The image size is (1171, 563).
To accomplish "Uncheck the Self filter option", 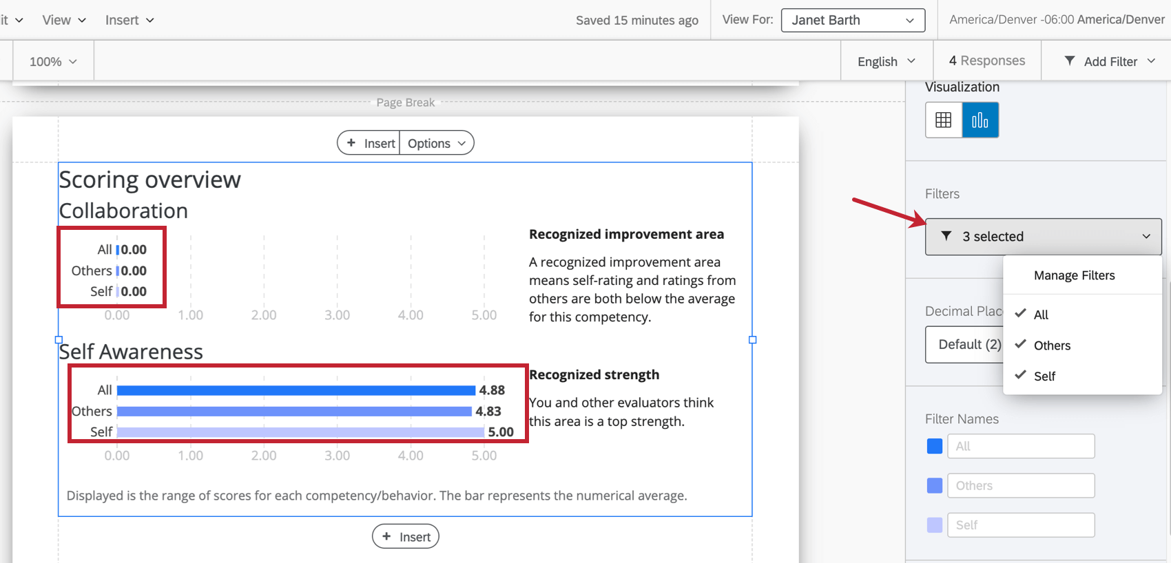I will pyautogui.click(x=1044, y=376).
